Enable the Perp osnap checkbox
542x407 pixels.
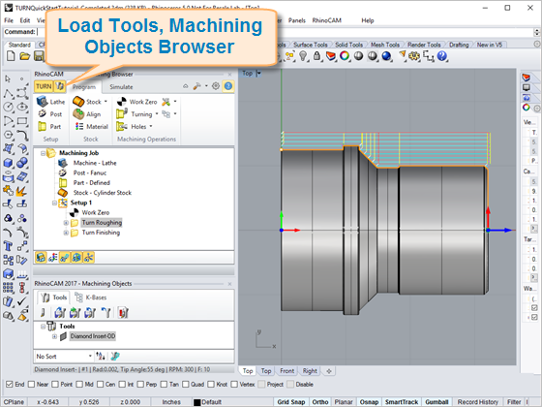tap(140, 384)
